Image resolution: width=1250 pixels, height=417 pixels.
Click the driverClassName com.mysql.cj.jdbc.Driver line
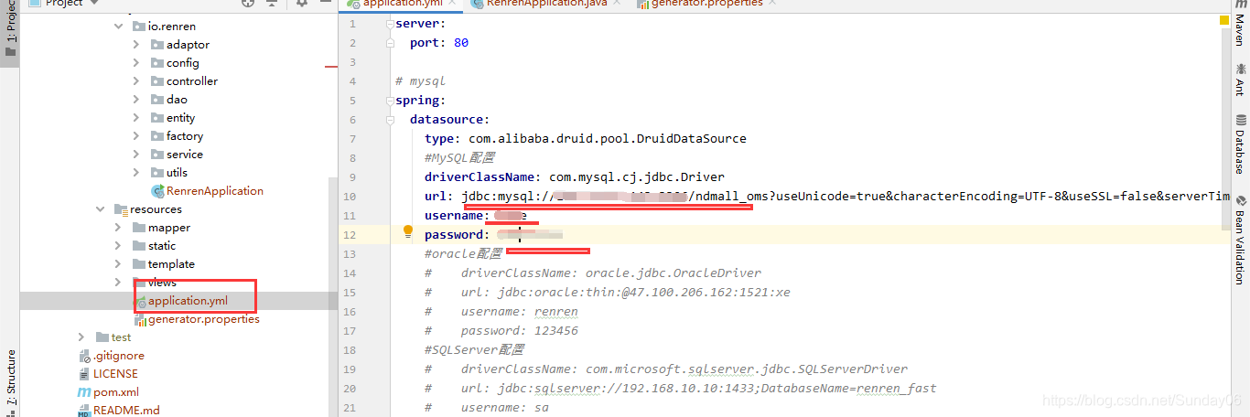(x=575, y=176)
